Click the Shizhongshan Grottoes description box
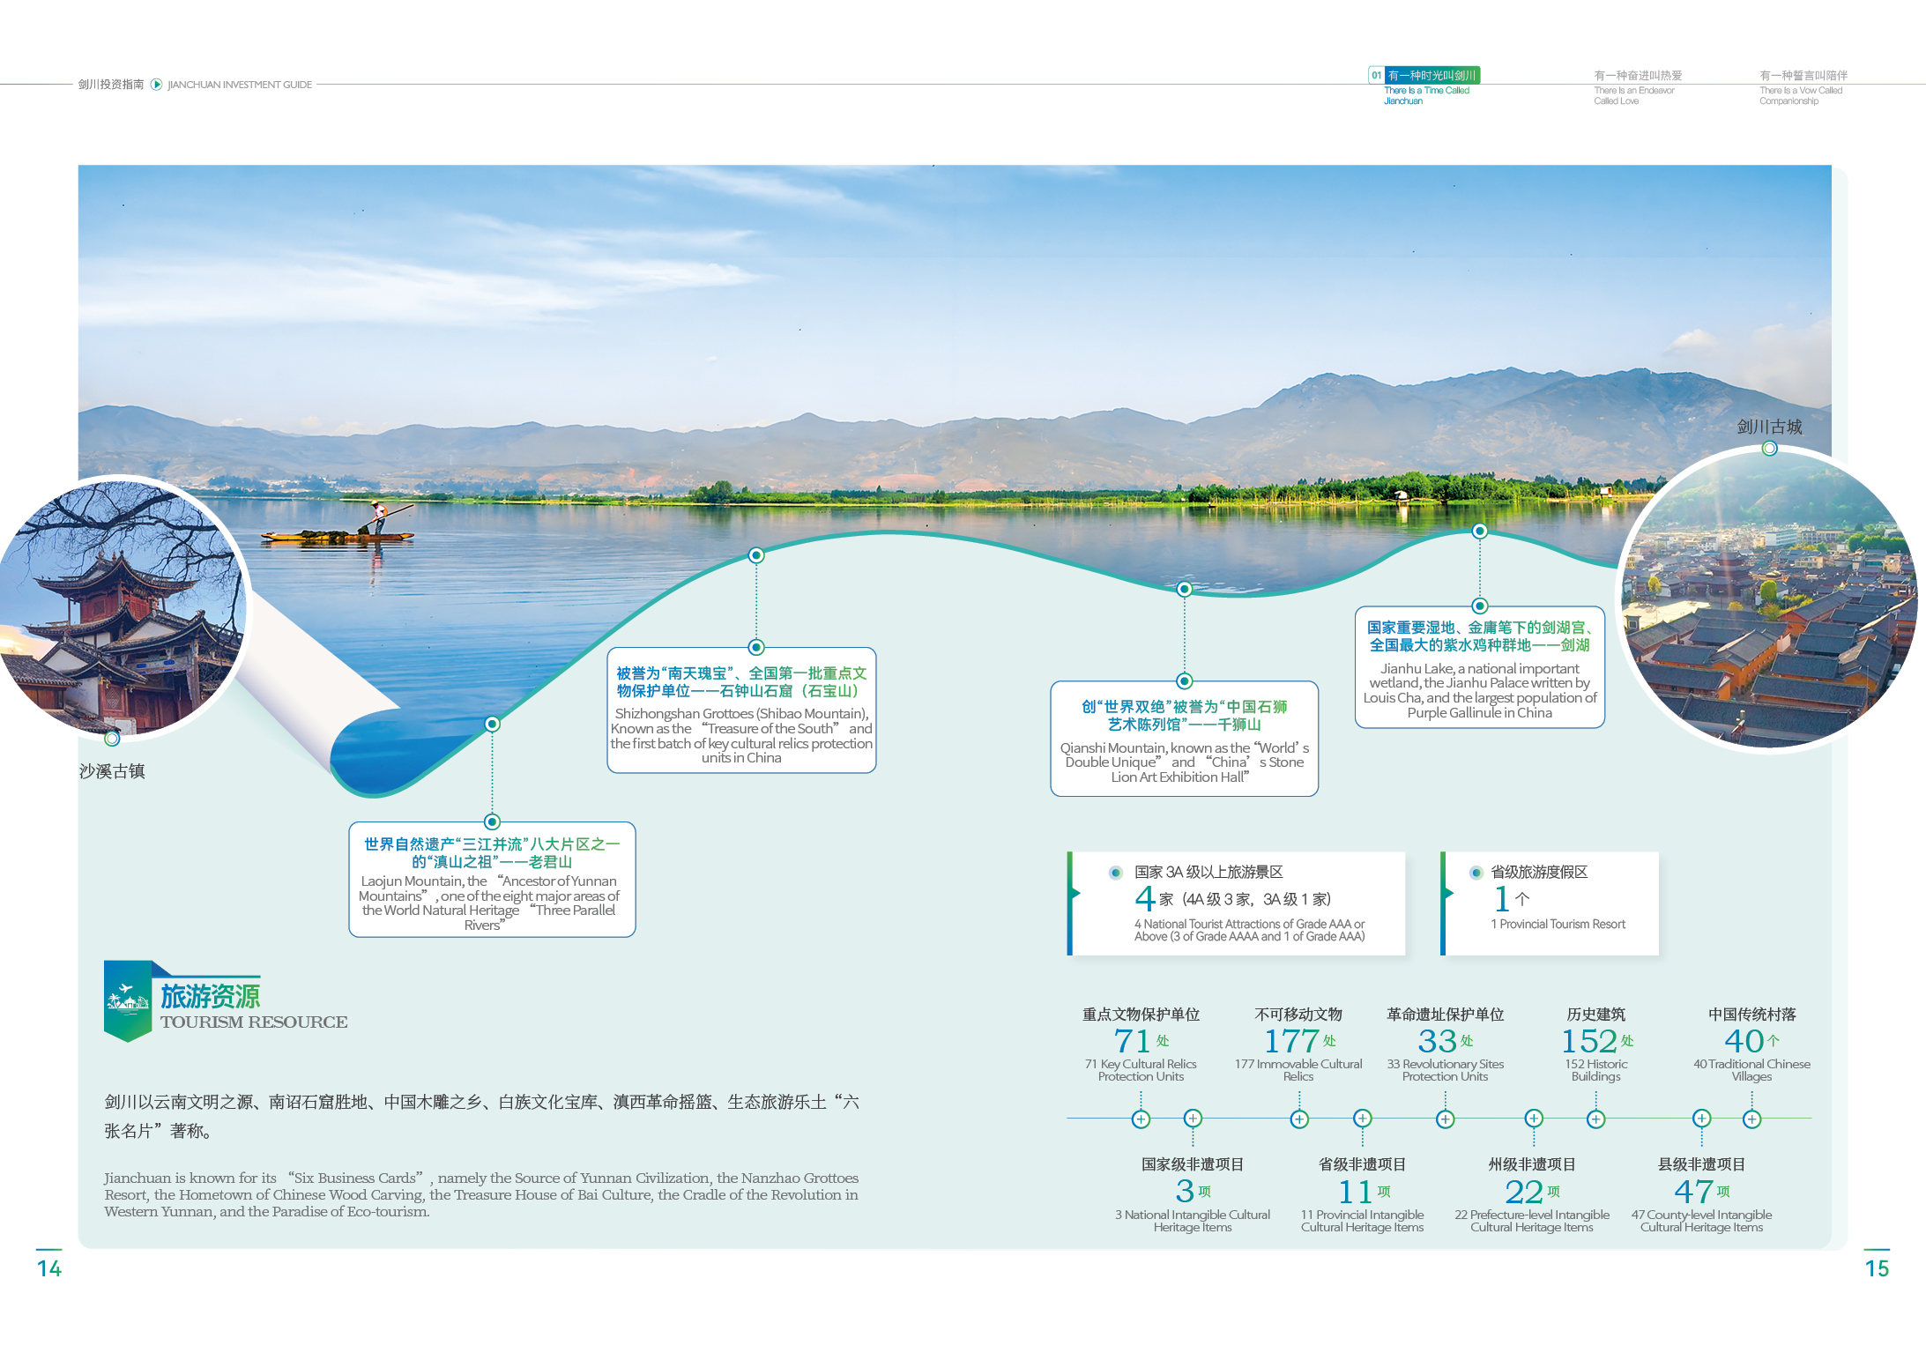This screenshot has height=1353, width=1926. coord(741,710)
